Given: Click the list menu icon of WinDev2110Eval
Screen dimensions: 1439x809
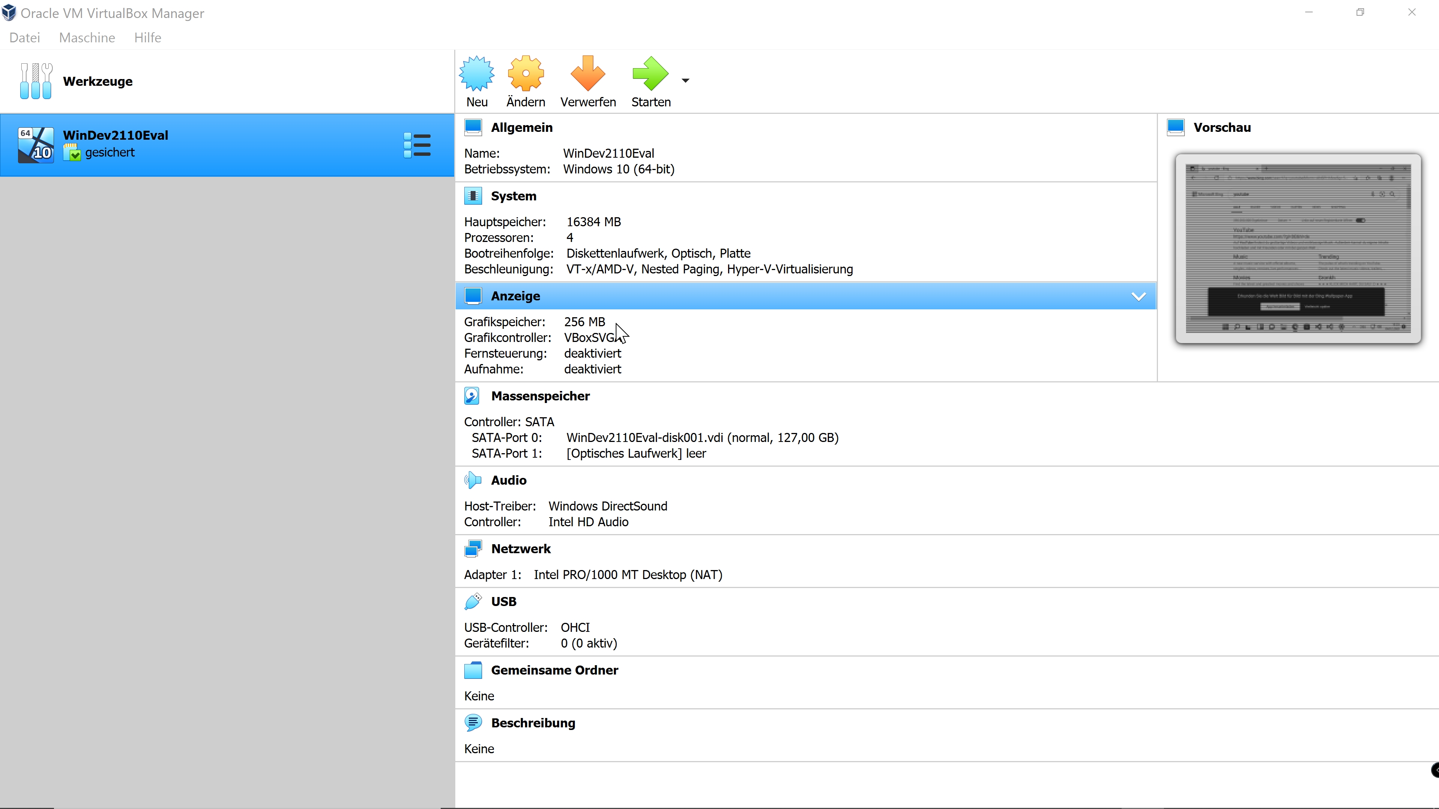Looking at the screenshot, I should [x=417, y=145].
